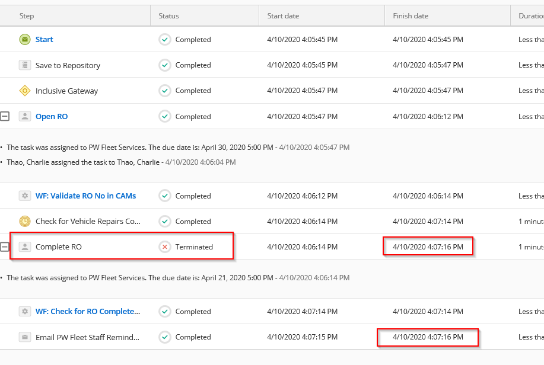
Task: Click the green Start event icon
Action: pyautogui.click(x=24, y=40)
